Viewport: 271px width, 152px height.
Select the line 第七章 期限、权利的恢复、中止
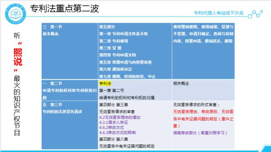(x=127, y=76)
